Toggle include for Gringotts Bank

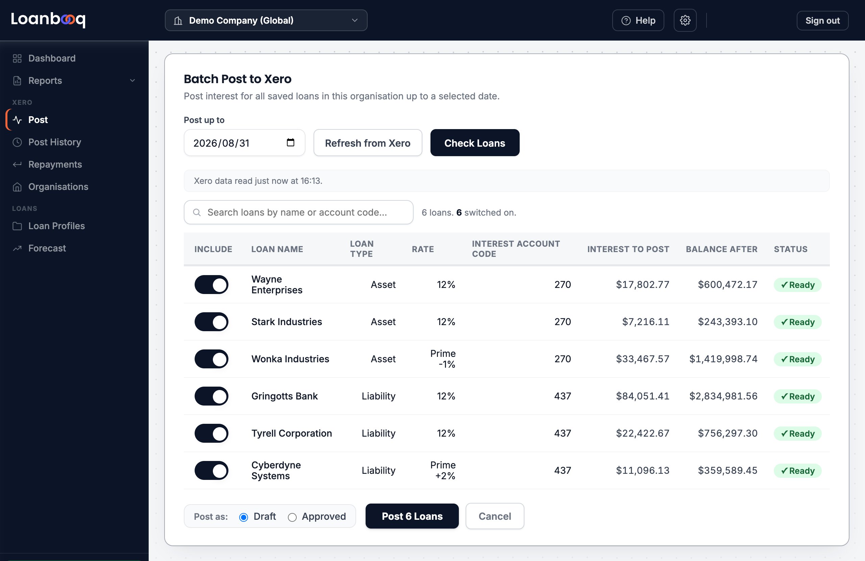coord(211,396)
